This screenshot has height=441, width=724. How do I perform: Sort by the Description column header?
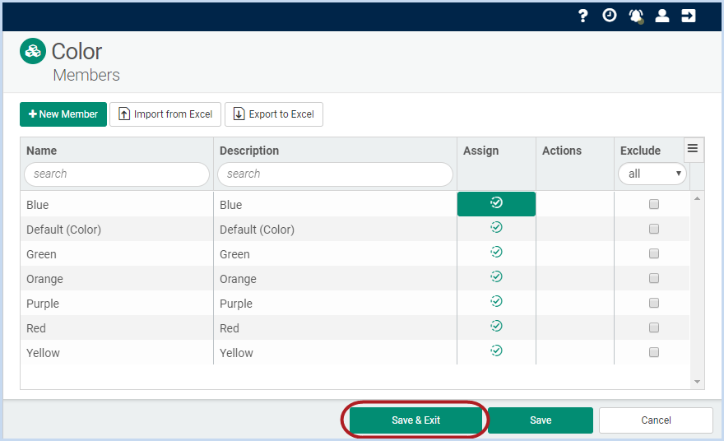[249, 151]
